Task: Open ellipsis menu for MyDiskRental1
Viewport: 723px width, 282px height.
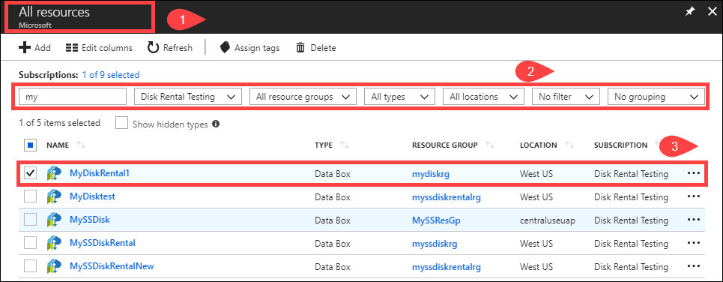Action: coord(694,173)
